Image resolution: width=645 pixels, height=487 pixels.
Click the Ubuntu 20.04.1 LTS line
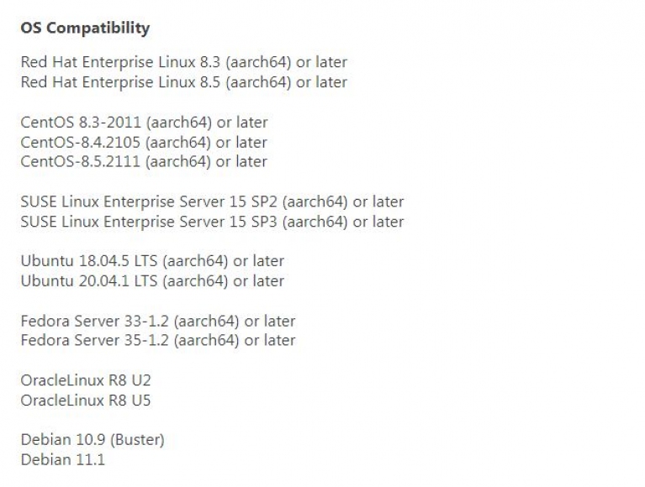pos(152,281)
